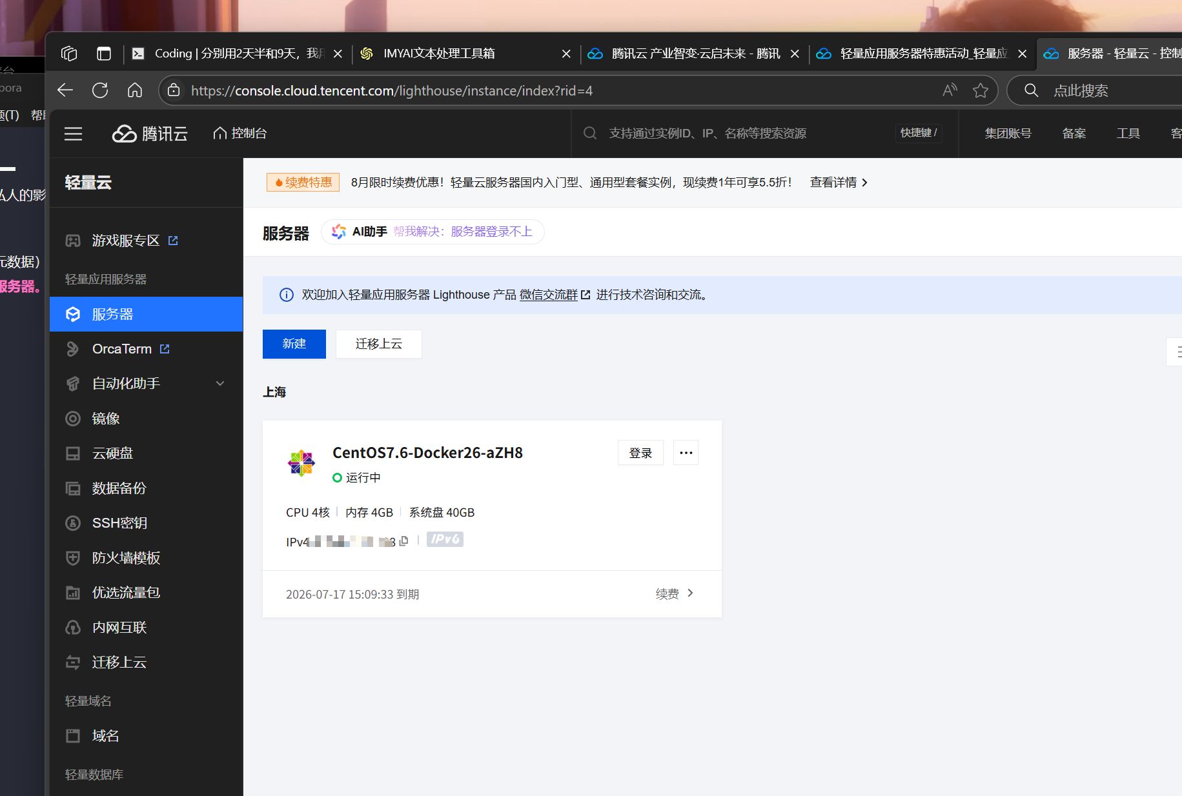Click the CentOS logo icon

tap(301, 463)
